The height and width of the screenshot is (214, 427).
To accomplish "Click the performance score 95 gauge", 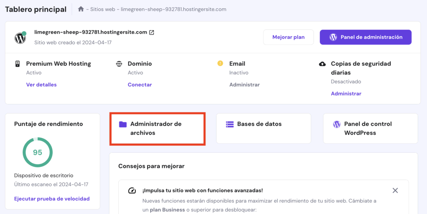I will pyautogui.click(x=38, y=152).
